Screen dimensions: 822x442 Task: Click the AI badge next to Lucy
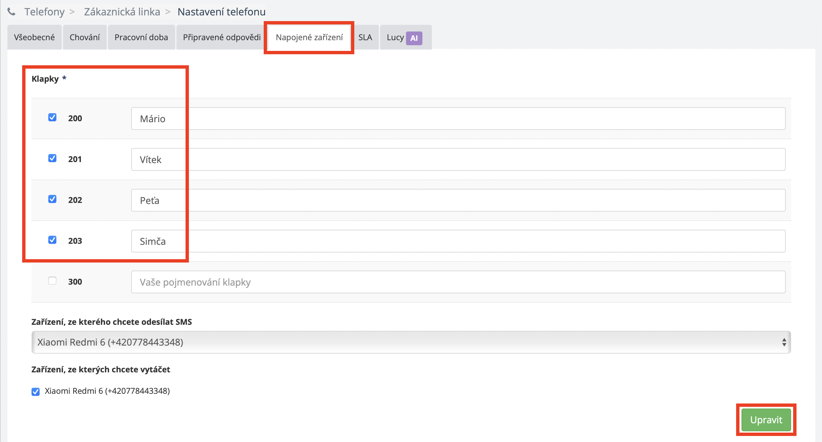(x=414, y=38)
